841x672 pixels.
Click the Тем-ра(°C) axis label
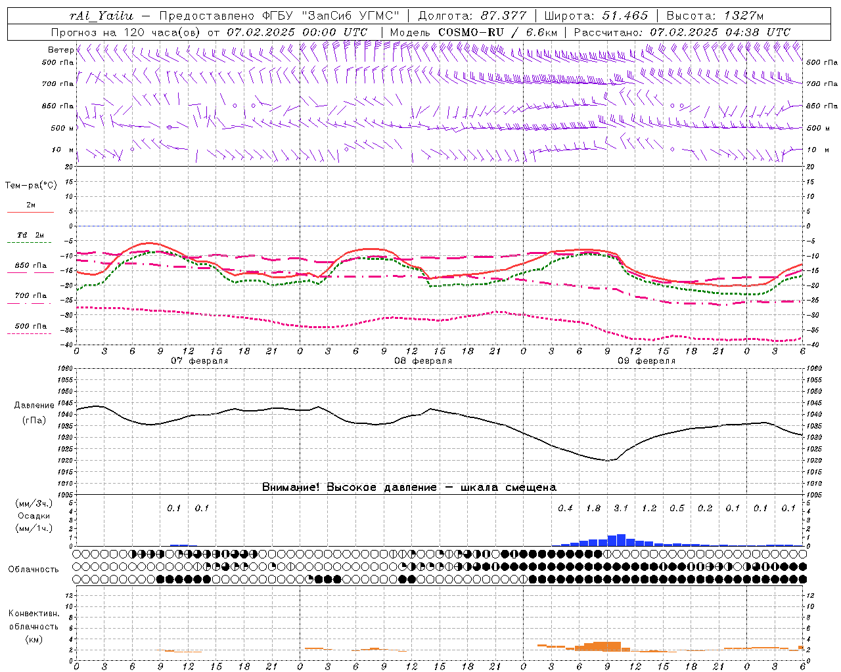(31, 186)
